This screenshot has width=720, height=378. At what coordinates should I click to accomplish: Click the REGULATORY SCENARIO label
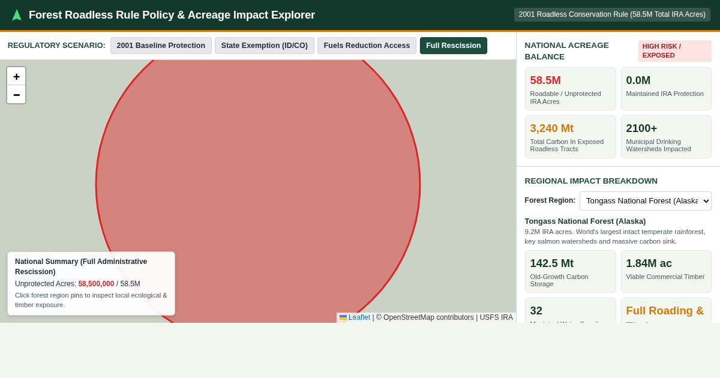56,46
